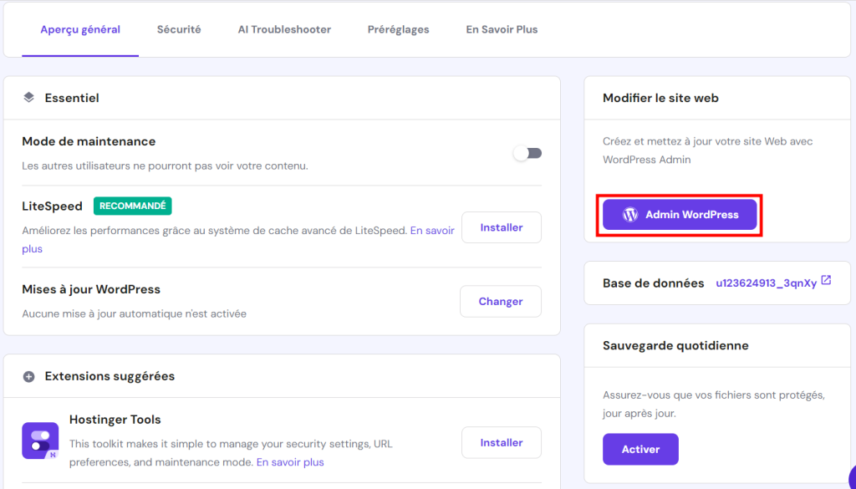Viewport: 856px width, 489px height.
Task: Click the WordPress logo icon
Action: tap(630, 215)
